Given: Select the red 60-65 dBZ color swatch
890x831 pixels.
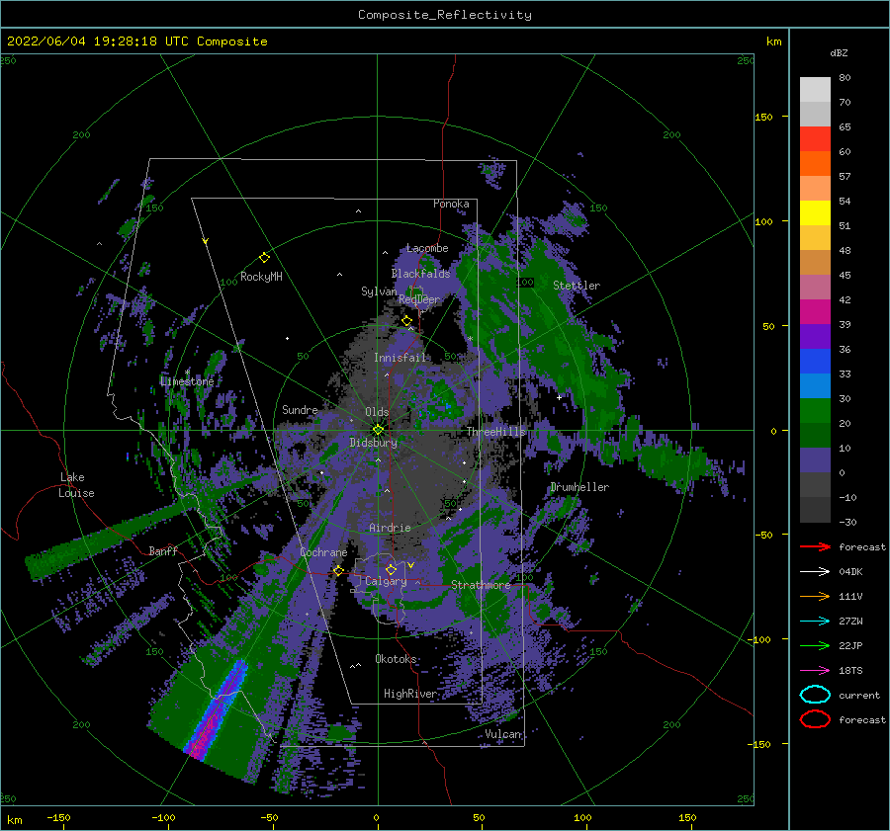Looking at the screenshot, I should tap(815, 139).
